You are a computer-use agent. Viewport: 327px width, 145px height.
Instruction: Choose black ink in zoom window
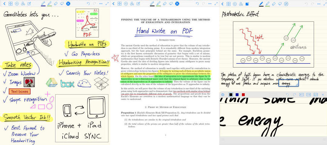click(231, 95)
